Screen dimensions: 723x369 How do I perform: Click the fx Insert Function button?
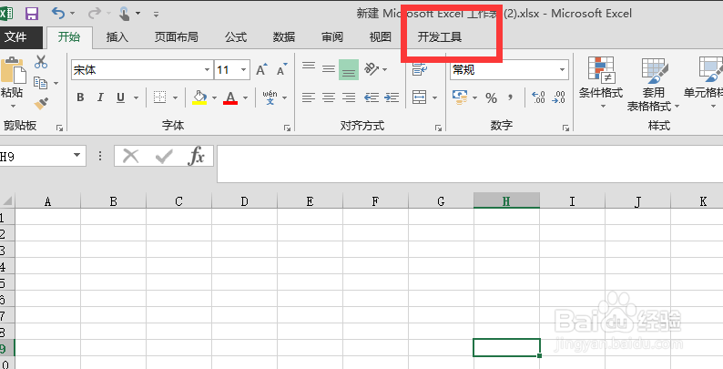[x=196, y=156]
